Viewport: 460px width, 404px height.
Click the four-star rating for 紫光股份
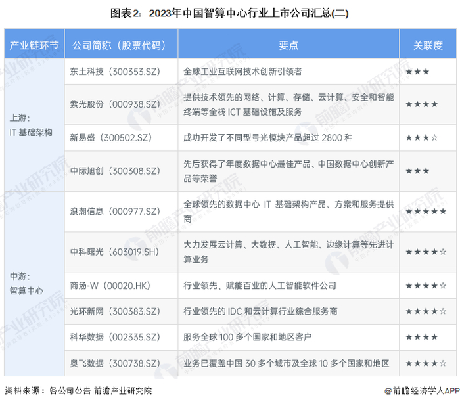422,104
